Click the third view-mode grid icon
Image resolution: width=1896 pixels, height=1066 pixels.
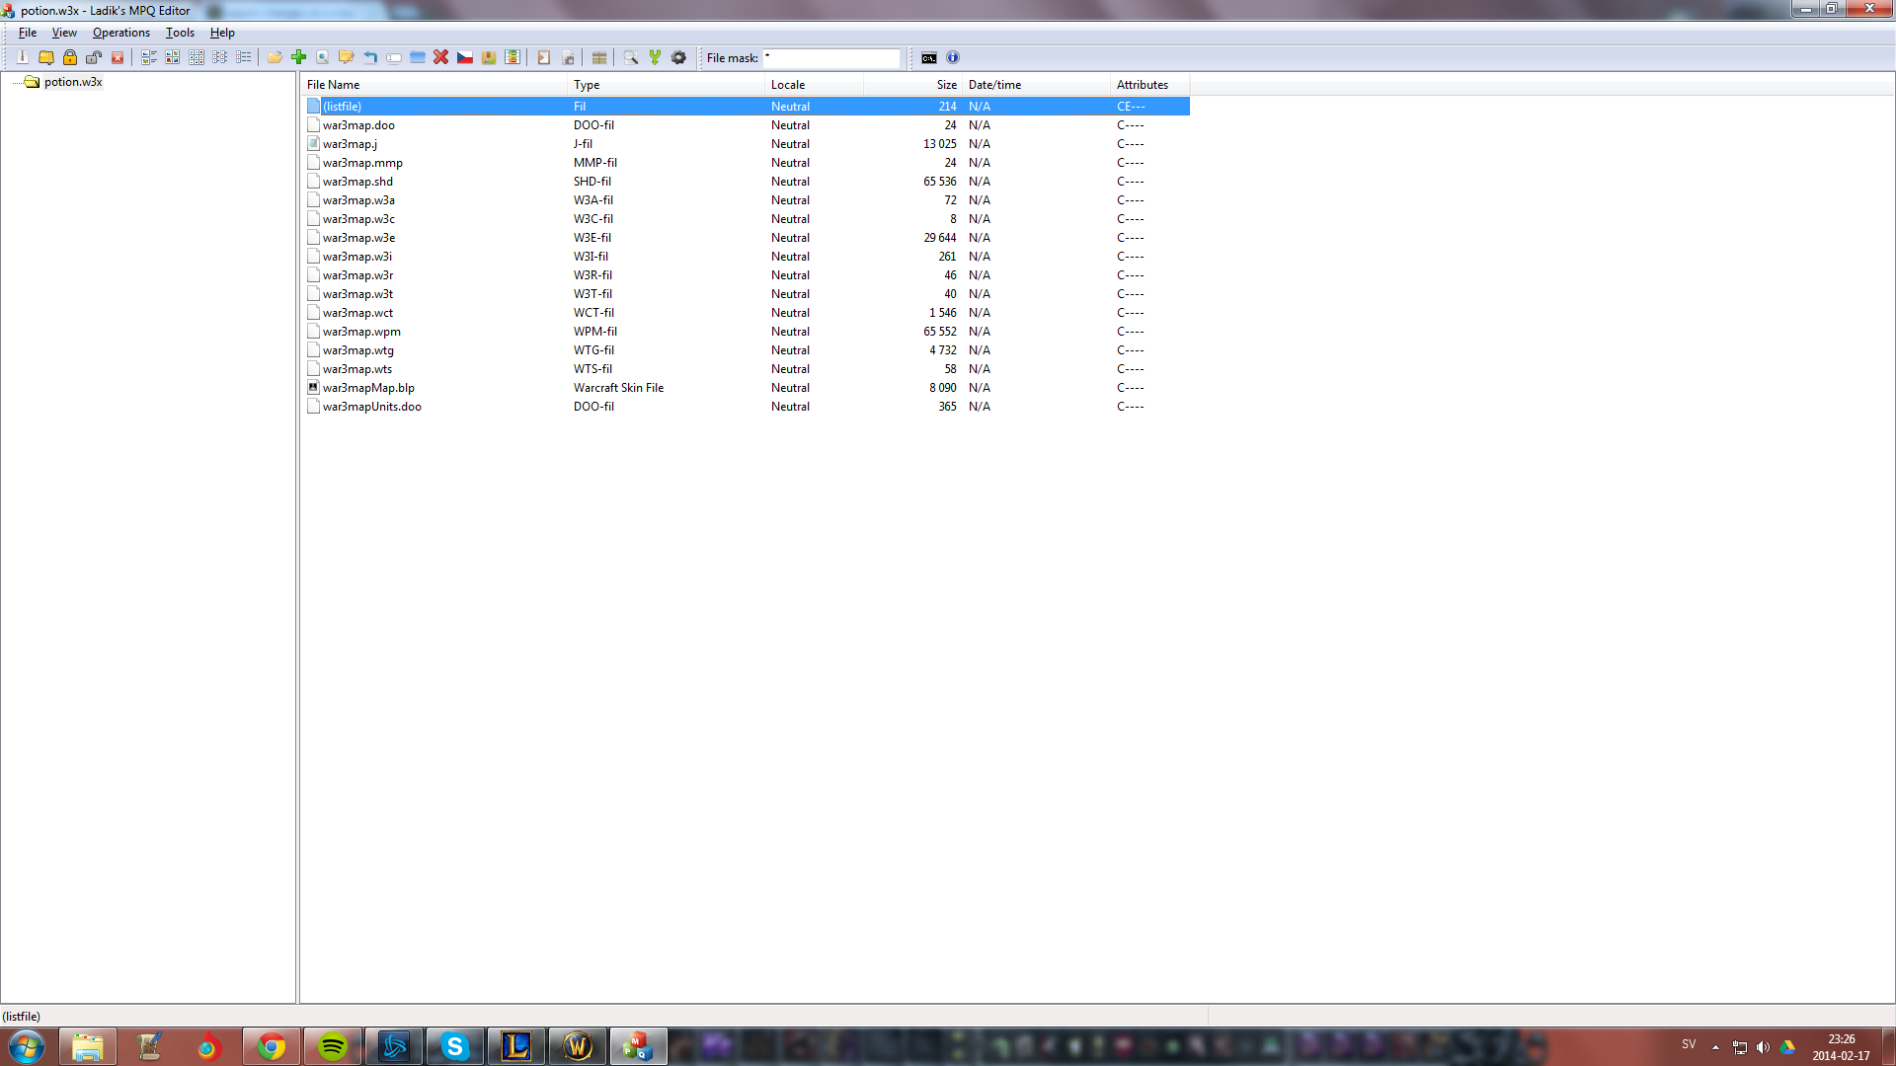[x=197, y=57]
